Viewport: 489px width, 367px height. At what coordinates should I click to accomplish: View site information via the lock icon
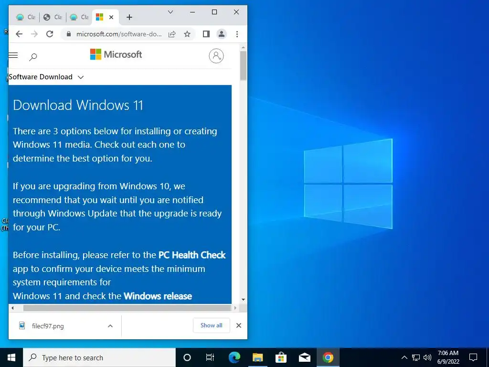click(69, 34)
